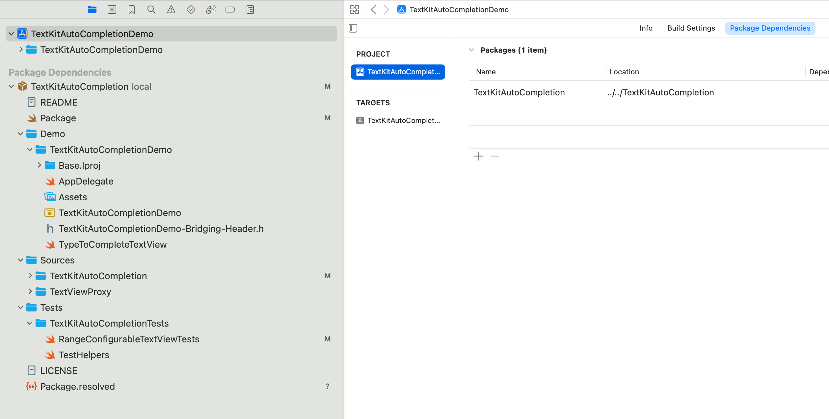Open the Bookmark navigator

(132, 10)
